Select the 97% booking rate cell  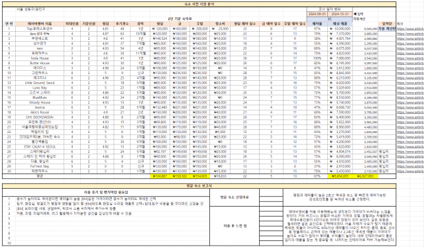317,28
